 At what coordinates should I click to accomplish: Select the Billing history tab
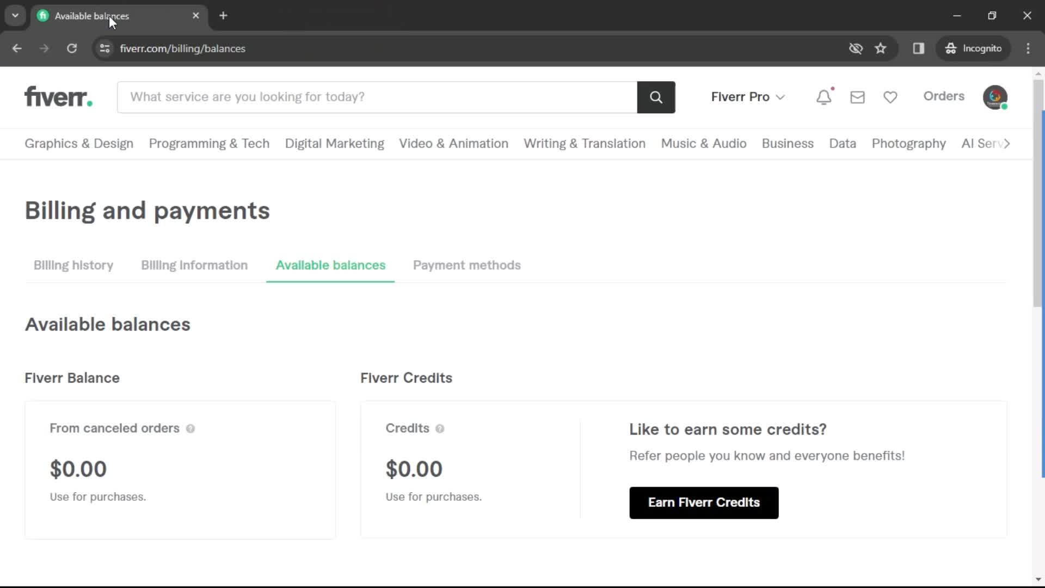coord(73,265)
